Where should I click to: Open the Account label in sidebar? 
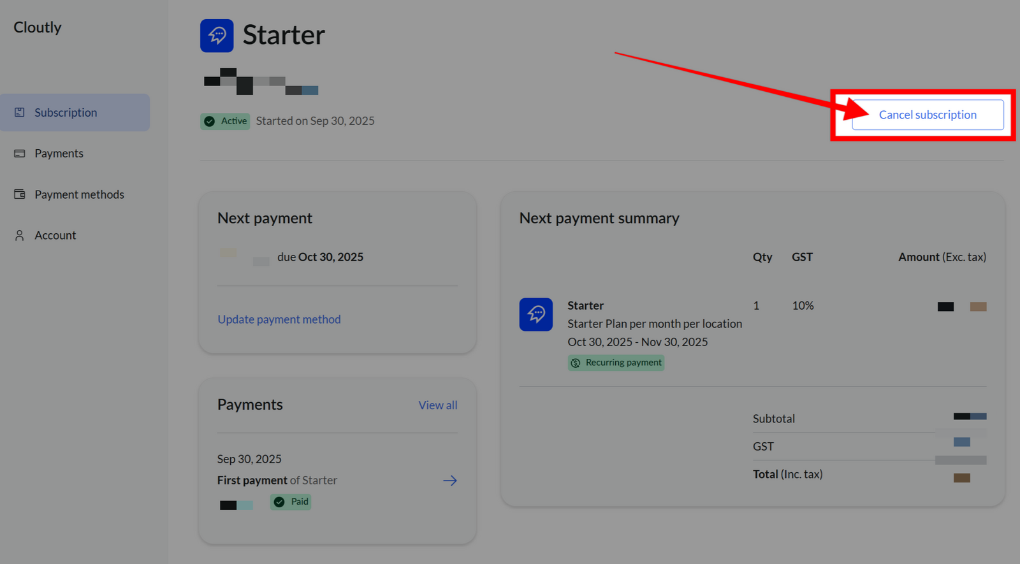point(55,235)
